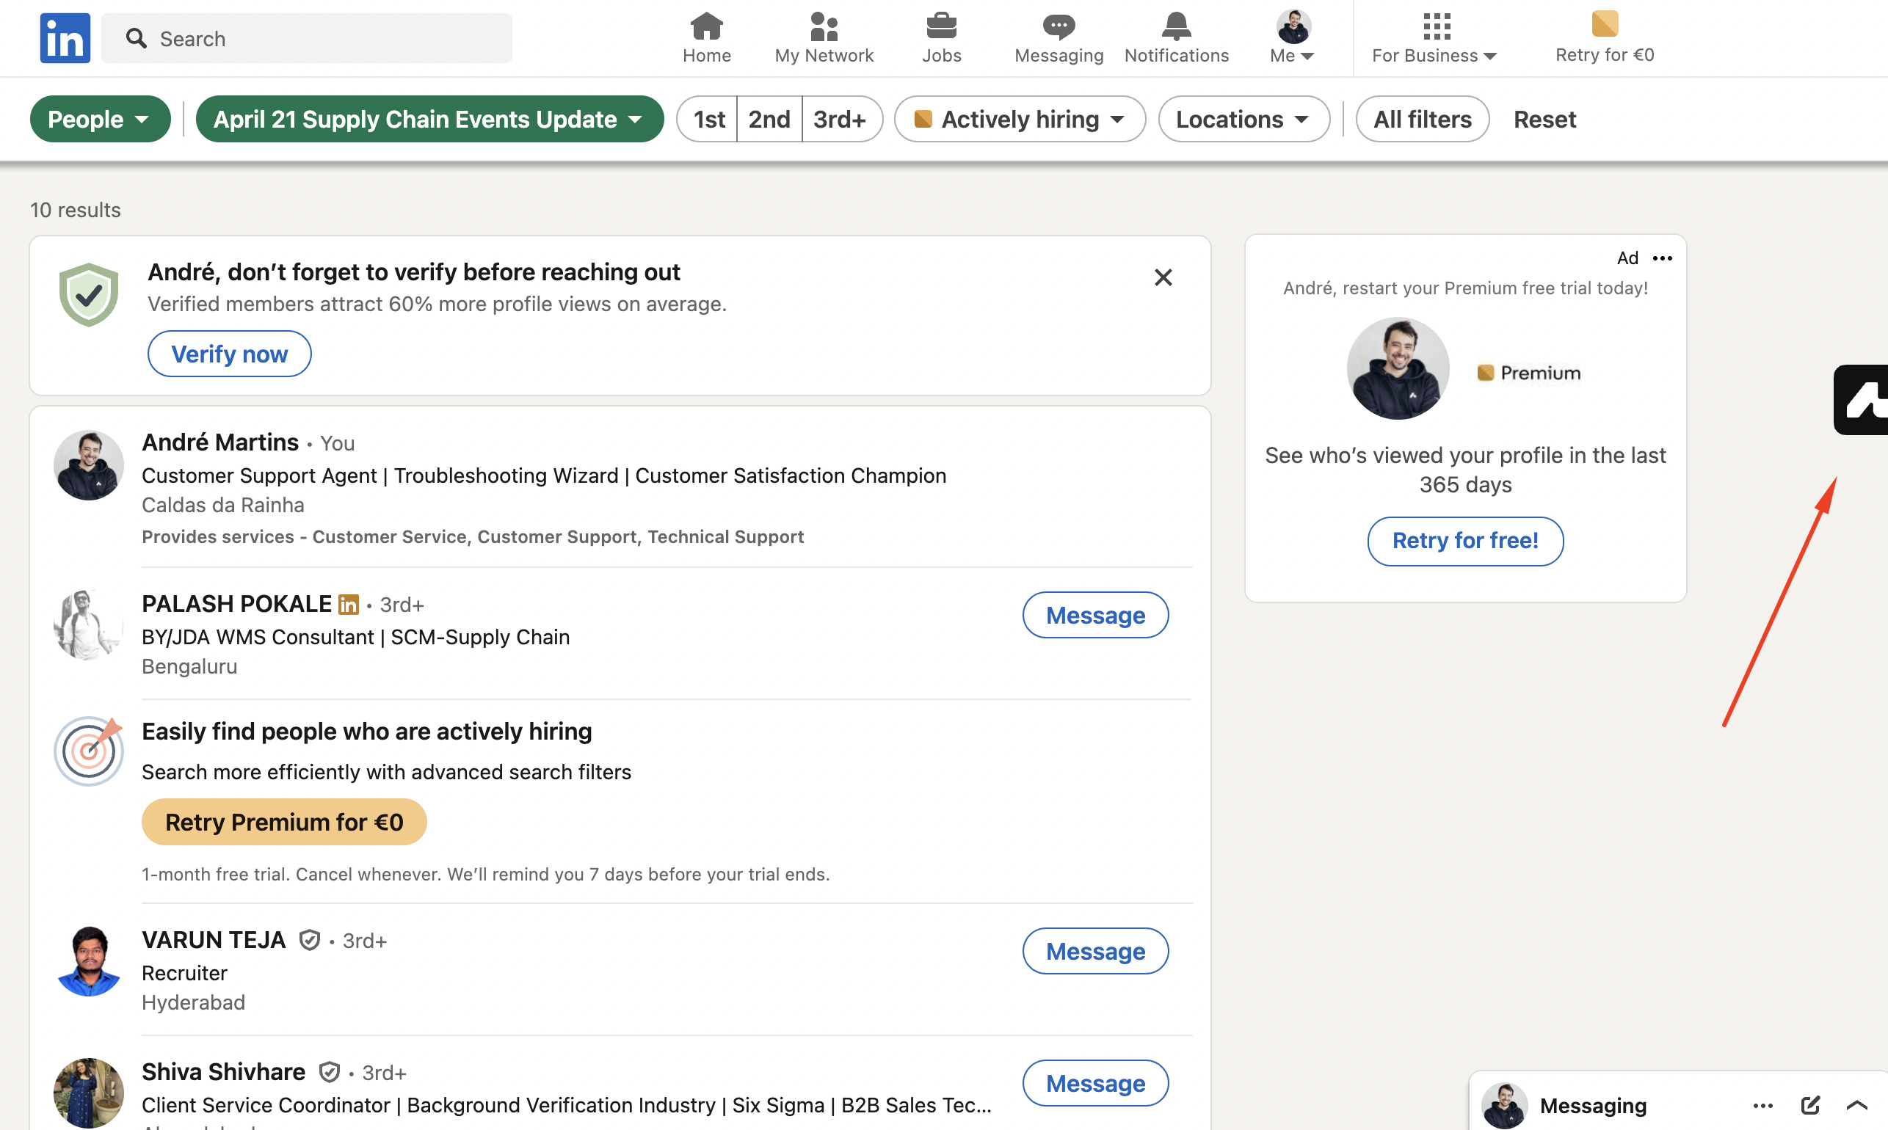Click the LinkedIn logo

click(x=65, y=37)
